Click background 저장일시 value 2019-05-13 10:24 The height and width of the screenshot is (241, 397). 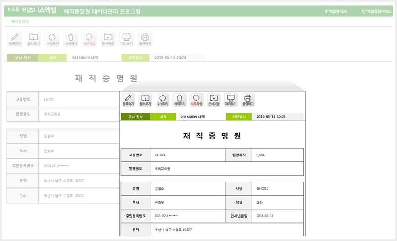click(170, 58)
